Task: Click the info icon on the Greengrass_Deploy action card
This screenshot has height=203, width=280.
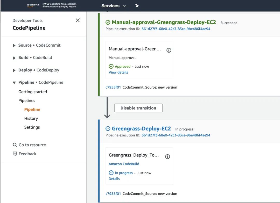Action: pyautogui.click(x=167, y=157)
